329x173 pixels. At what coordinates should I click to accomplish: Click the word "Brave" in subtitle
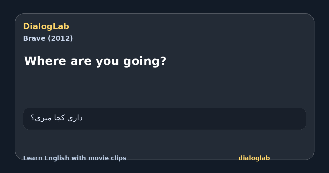coord(34,38)
